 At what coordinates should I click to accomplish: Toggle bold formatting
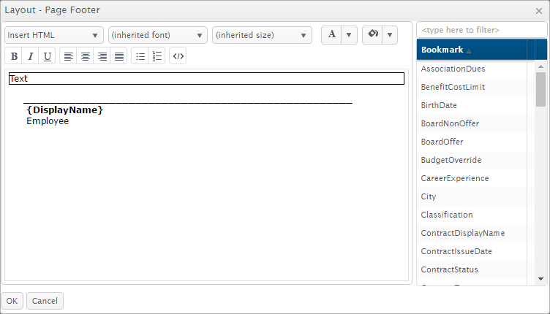coord(14,56)
